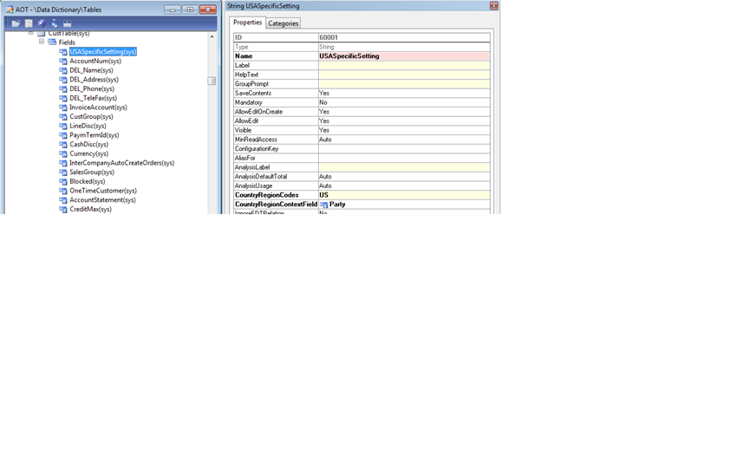Screen dimensions: 749x468
Task: Click the field icon beside InvoiceAccount(sys)
Action: pyautogui.click(x=63, y=107)
